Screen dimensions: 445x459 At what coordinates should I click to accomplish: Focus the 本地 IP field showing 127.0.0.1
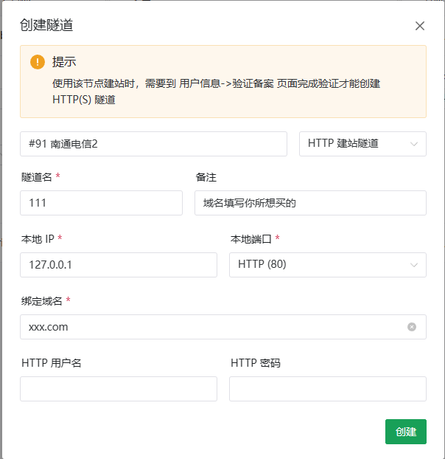[x=118, y=265]
